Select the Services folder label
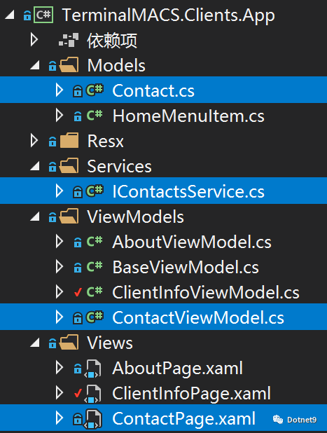Screen dimensions: 327x433 [119, 166]
